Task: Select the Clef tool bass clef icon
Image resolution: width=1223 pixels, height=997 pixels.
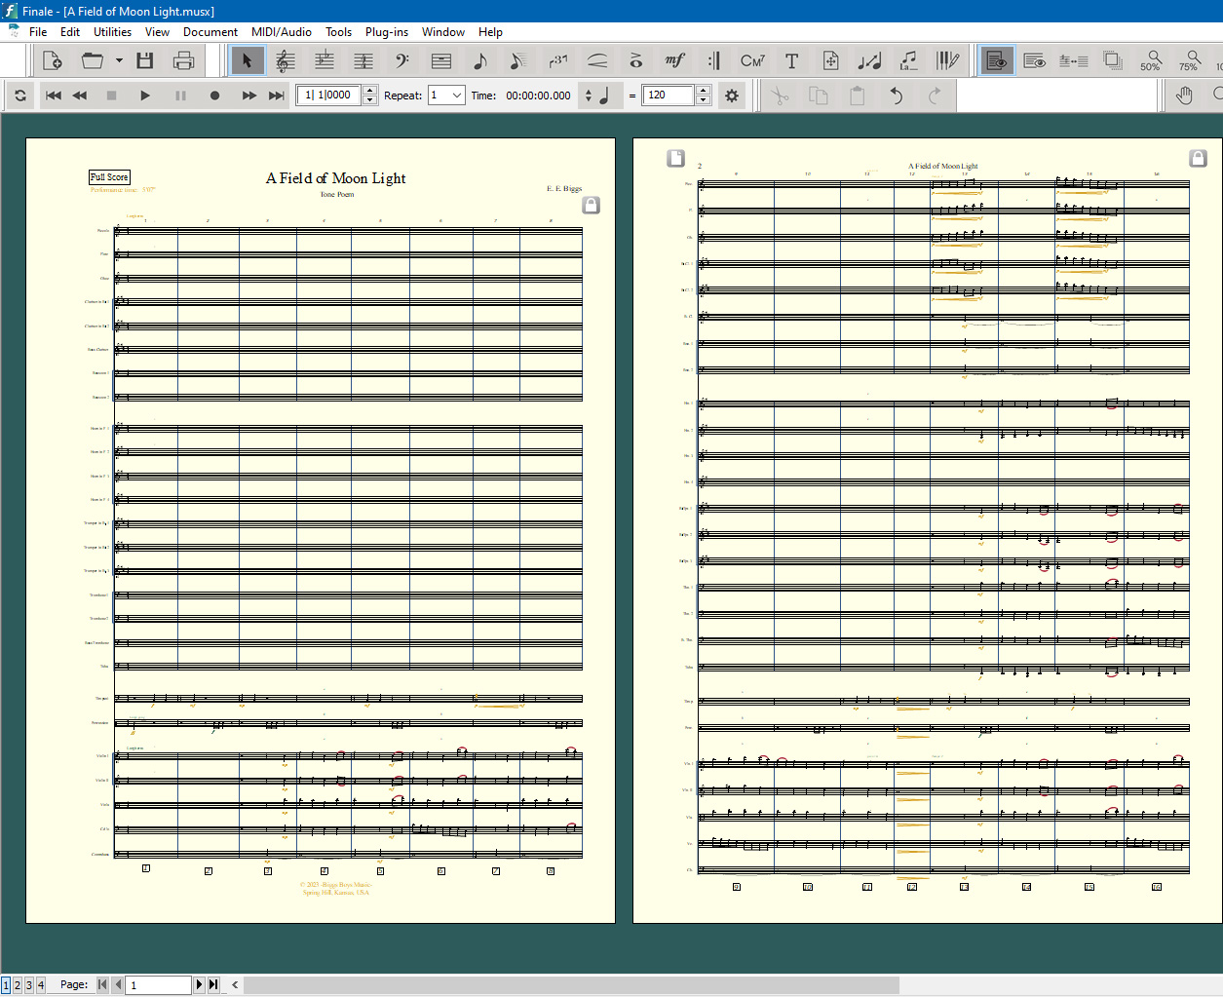Action: point(401,61)
